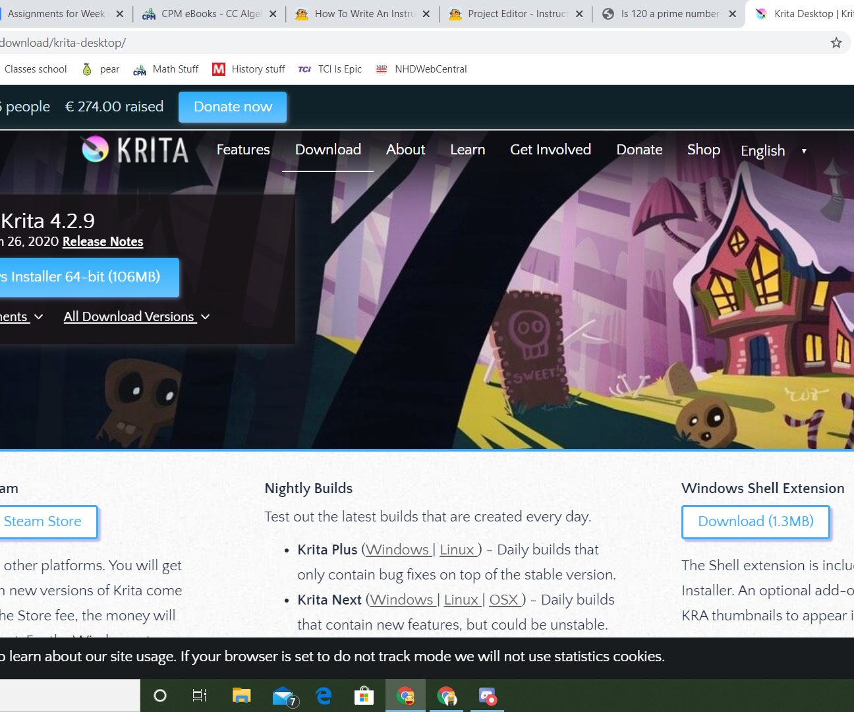Screen dimensions: 854x712
Task: Open the Microsoft Store from the taskbar
Action: [364, 696]
